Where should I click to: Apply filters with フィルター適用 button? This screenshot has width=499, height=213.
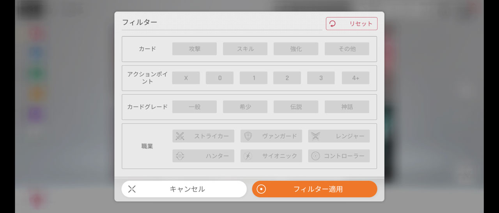tap(315, 189)
